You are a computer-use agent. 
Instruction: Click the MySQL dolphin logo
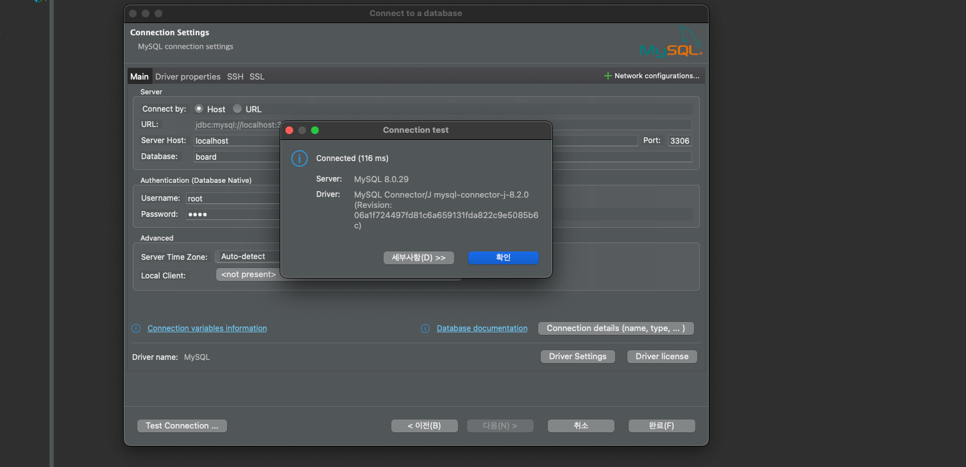coord(671,42)
